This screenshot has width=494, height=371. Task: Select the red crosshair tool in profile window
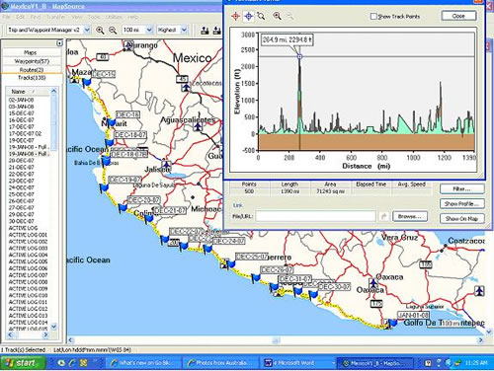pos(235,16)
